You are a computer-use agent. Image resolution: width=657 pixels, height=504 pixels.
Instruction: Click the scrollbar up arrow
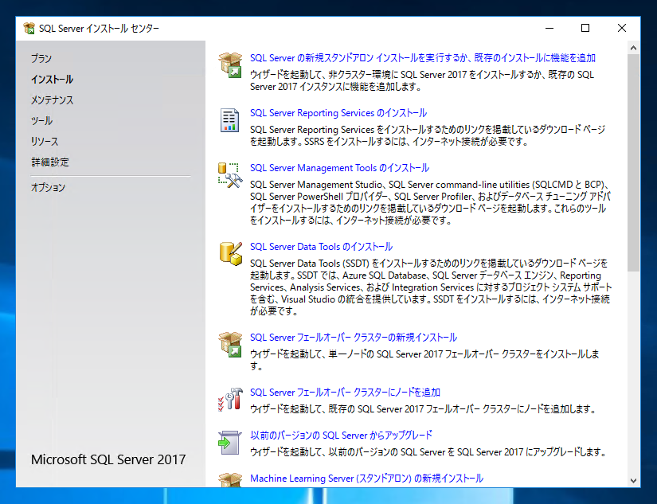(x=634, y=49)
